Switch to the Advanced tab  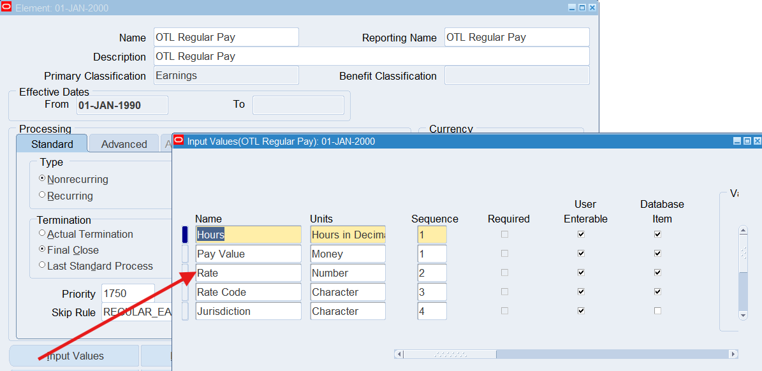(x=124, y=144)
